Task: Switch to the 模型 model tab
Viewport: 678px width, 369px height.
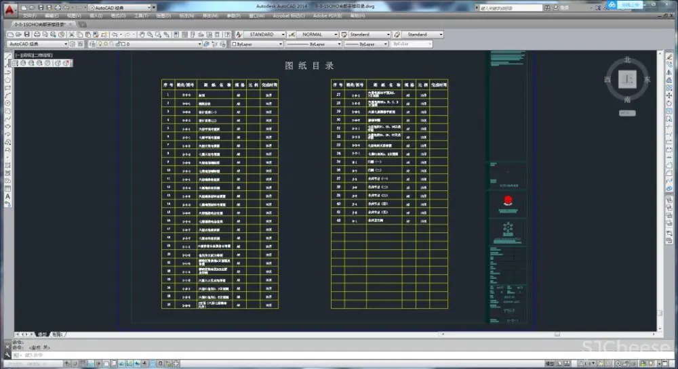Action: click(42, 334)
